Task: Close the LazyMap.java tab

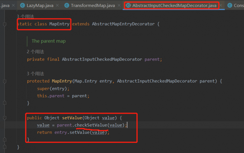Action: tap(57, 5)
